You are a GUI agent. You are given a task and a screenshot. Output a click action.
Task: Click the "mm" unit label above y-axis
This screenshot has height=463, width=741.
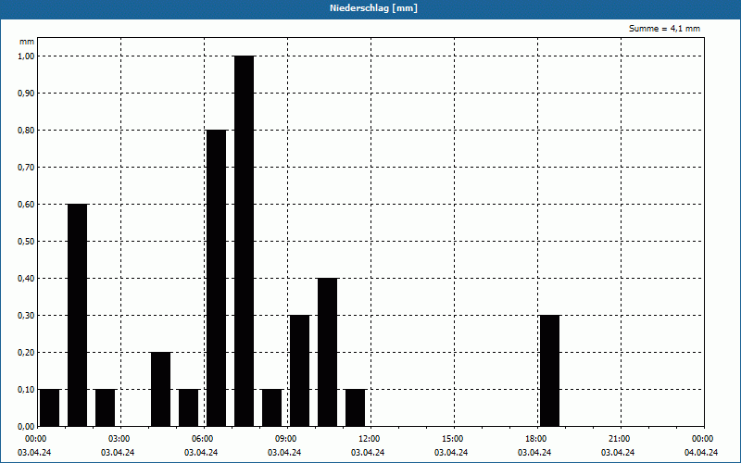click(x=27, y=42)
